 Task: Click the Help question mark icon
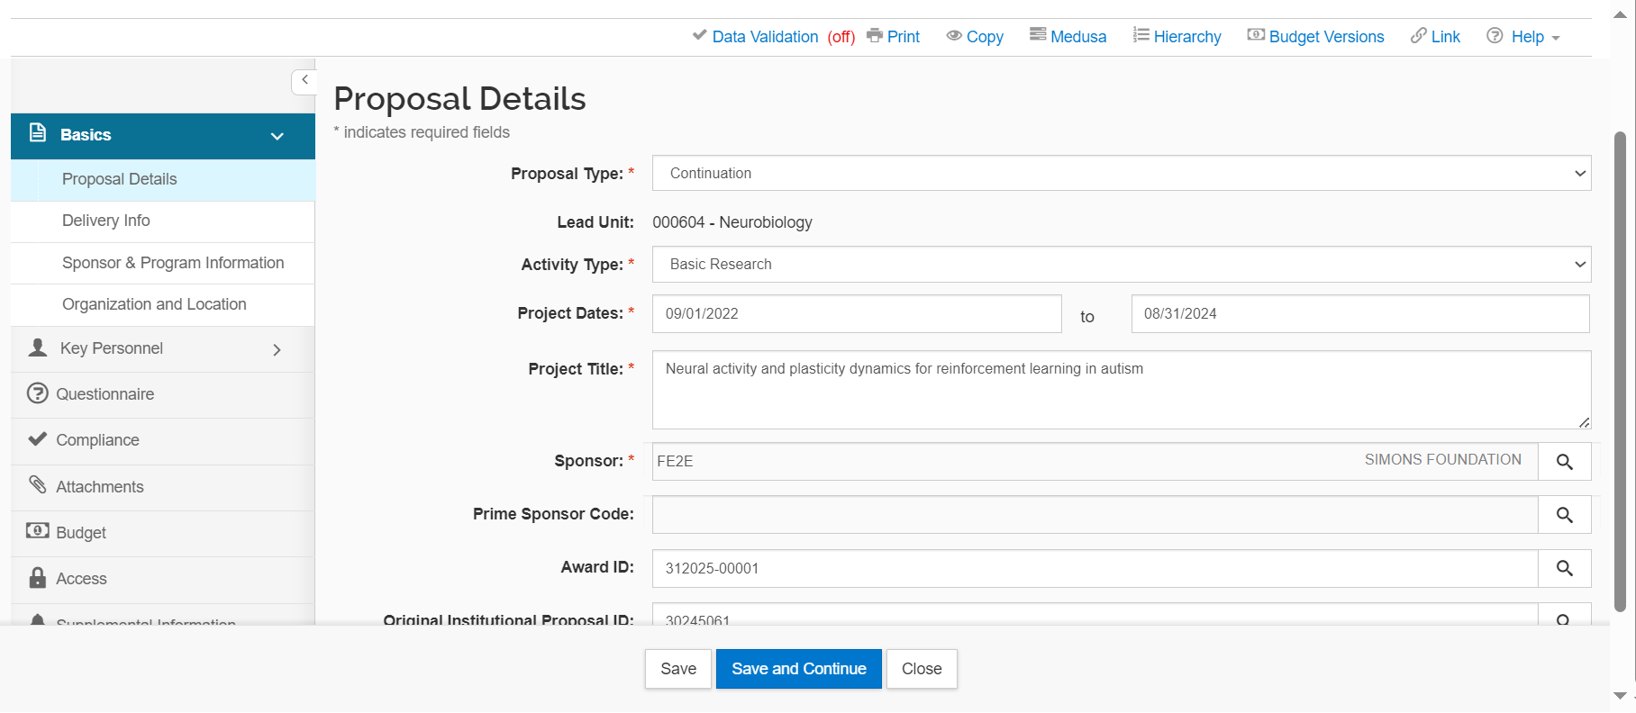coord(1495,35)
